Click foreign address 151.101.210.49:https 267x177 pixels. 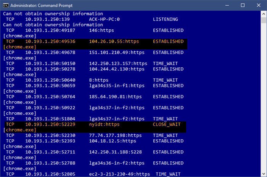click(117, 52)
